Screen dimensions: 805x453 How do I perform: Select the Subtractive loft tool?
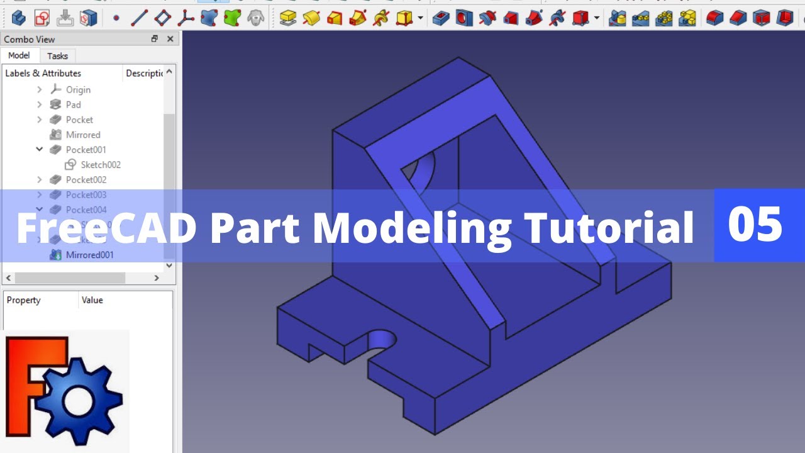[511, 18]
